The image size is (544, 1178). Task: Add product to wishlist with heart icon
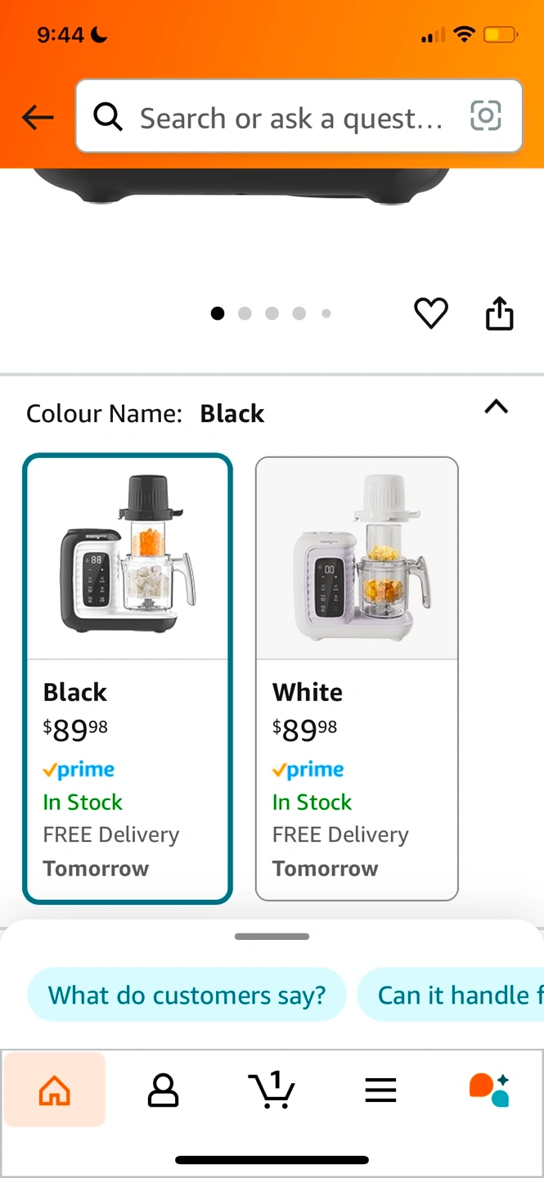(430, 313)
